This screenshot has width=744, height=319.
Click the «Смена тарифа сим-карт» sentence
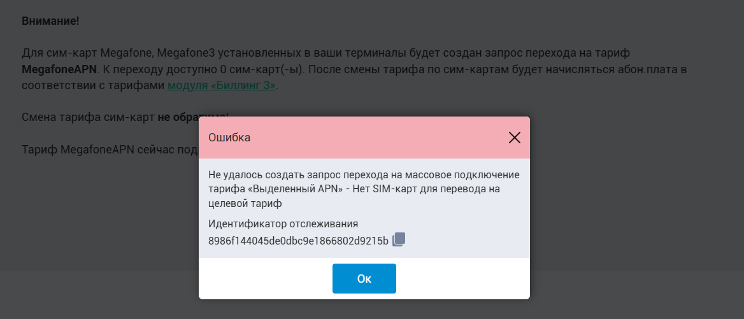pyautogui.click(x=88, y=117)
